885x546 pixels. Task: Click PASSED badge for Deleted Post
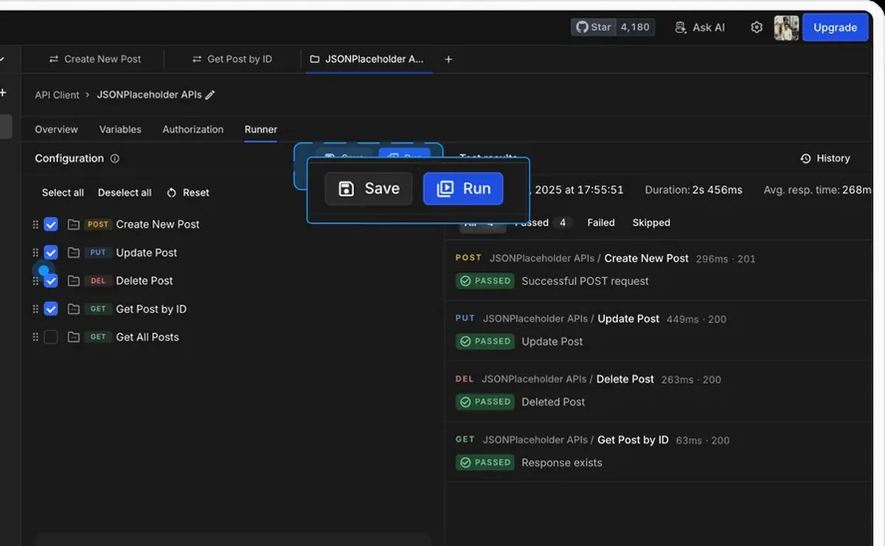point(485,402)
